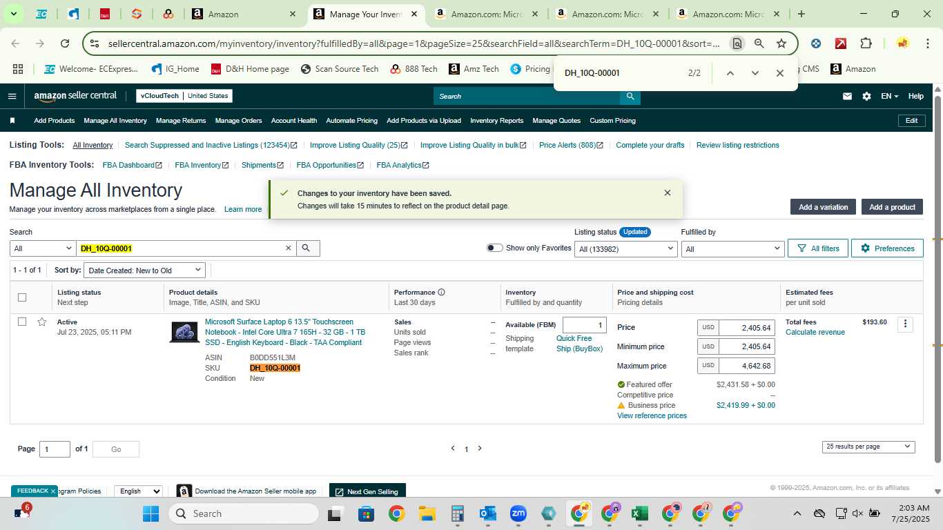
Task: Open Listing status All (133982) dropdown
Action: click(625, 248)
